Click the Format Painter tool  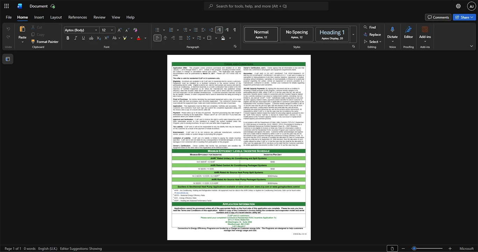tap(44, 42)
